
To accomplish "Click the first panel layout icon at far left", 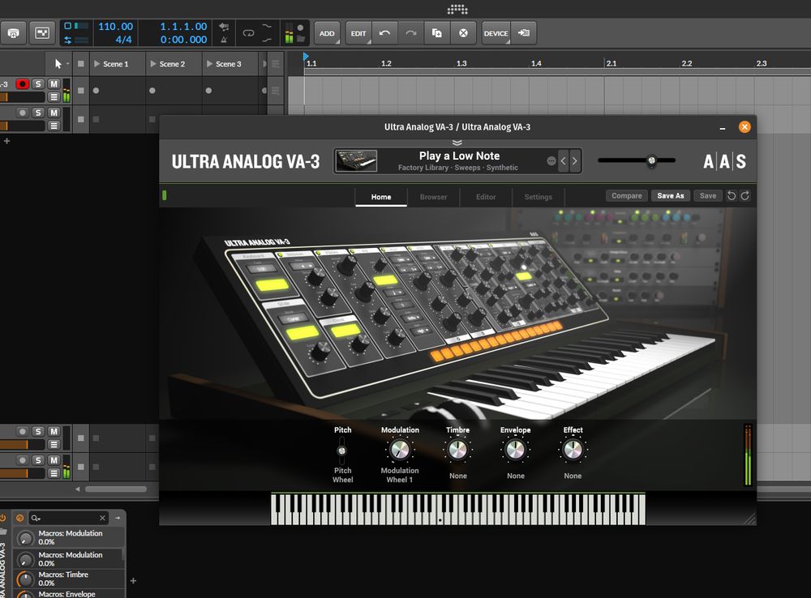I will [14, 33].
